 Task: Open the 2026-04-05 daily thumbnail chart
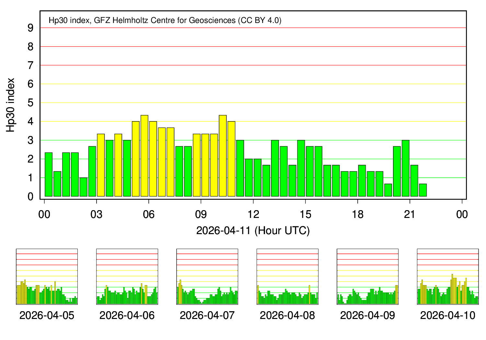tap(47, 277)
